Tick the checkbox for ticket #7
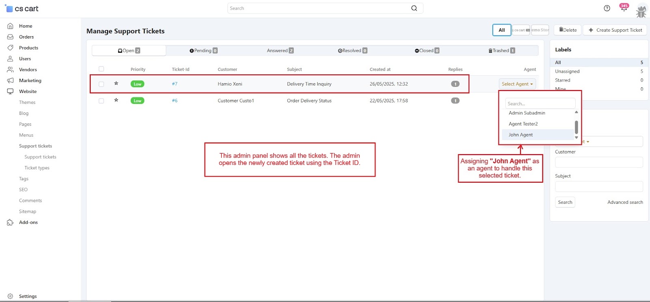This screenshot has width=650, height=302. 101,84
